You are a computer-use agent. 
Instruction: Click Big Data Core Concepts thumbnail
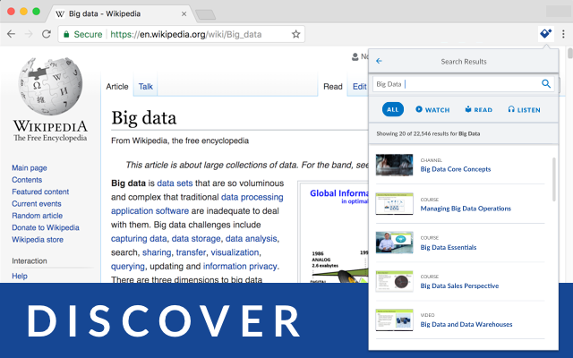pos(394,165)
